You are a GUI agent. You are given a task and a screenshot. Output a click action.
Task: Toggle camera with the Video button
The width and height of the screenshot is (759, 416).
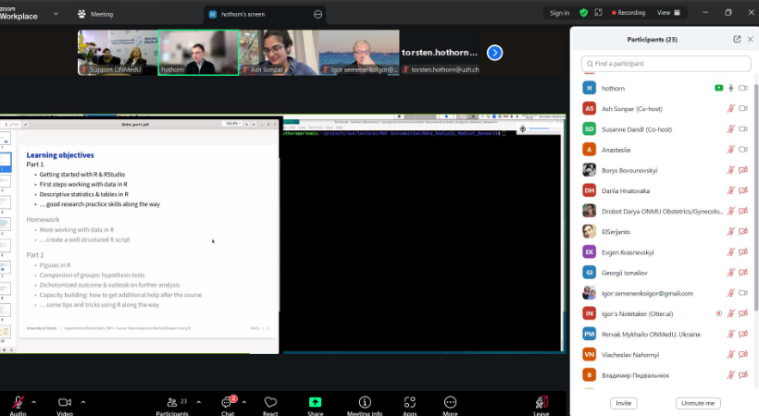[x=65, y=402]
